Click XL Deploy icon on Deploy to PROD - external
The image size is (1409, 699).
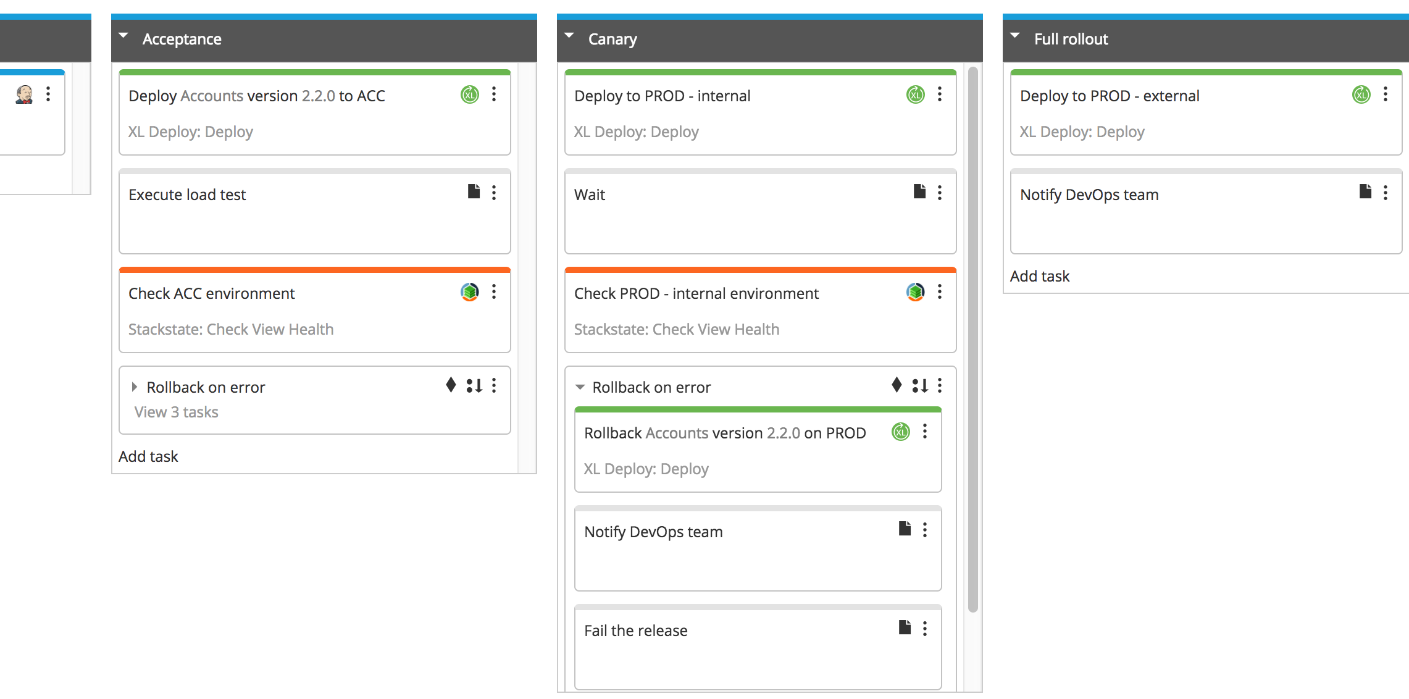click(x=1361, y=94)
